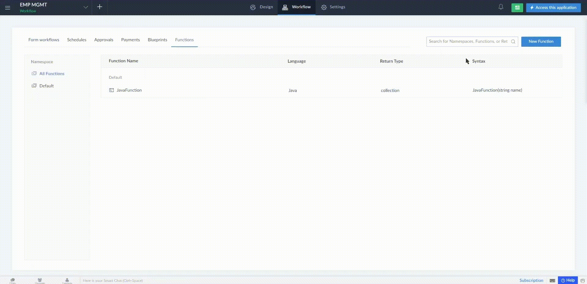Switch to the Design tab
Image resolution: width=587 pixels, height=284 pixels.
click(261, 7)
